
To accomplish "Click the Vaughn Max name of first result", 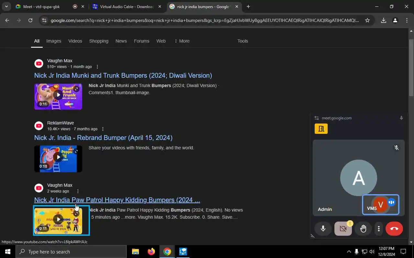I will 60,61.
